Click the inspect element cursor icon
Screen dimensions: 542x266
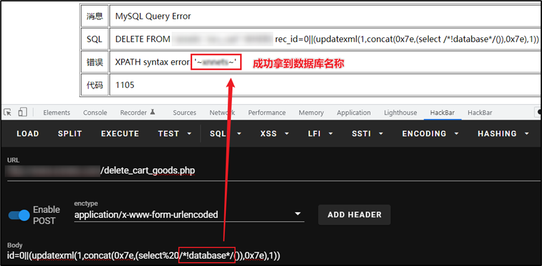tap(7, 112)
